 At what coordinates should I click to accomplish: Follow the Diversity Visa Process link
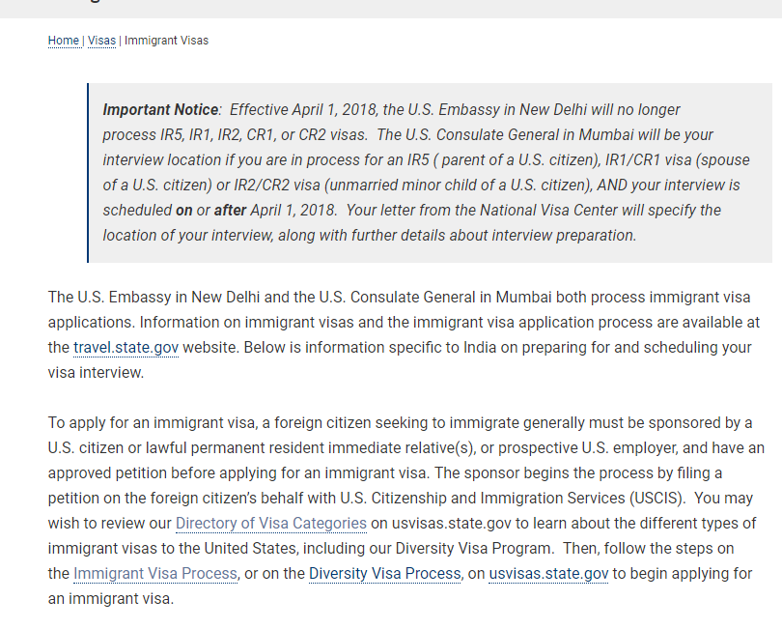[x=384, y=574]
